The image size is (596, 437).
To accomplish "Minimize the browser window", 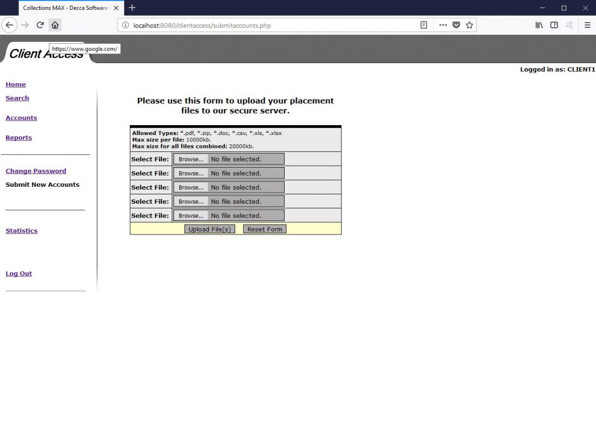I will pos(542,8).
